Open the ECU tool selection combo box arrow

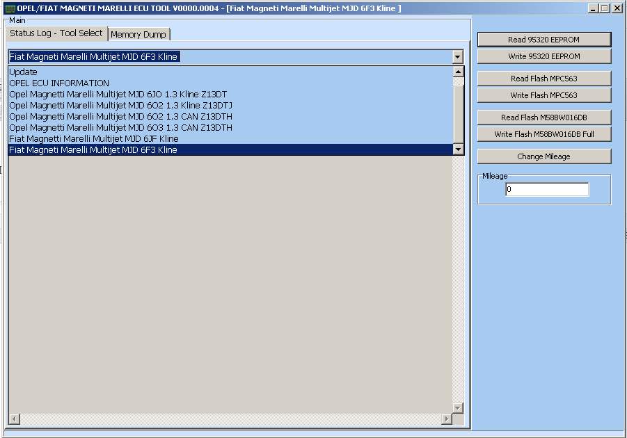(x=458, y=57)
